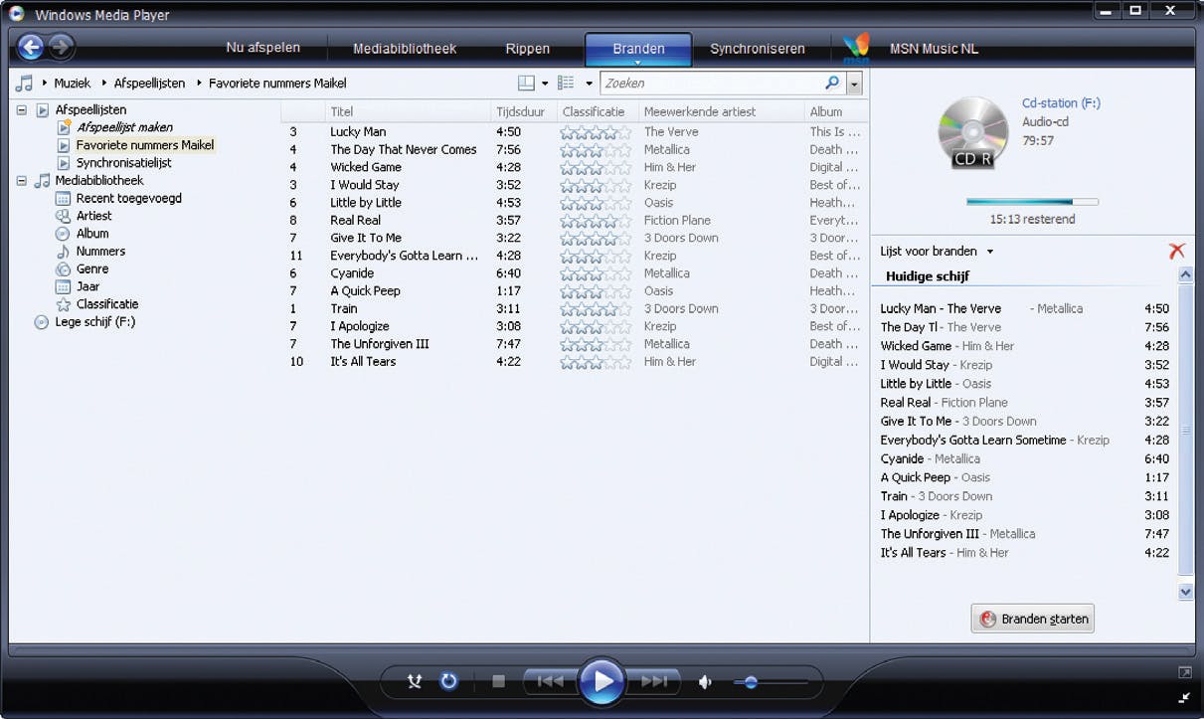Click the forward navigation arrow
The height and width of the screenshot is (719, 1204).
point(61,47)
